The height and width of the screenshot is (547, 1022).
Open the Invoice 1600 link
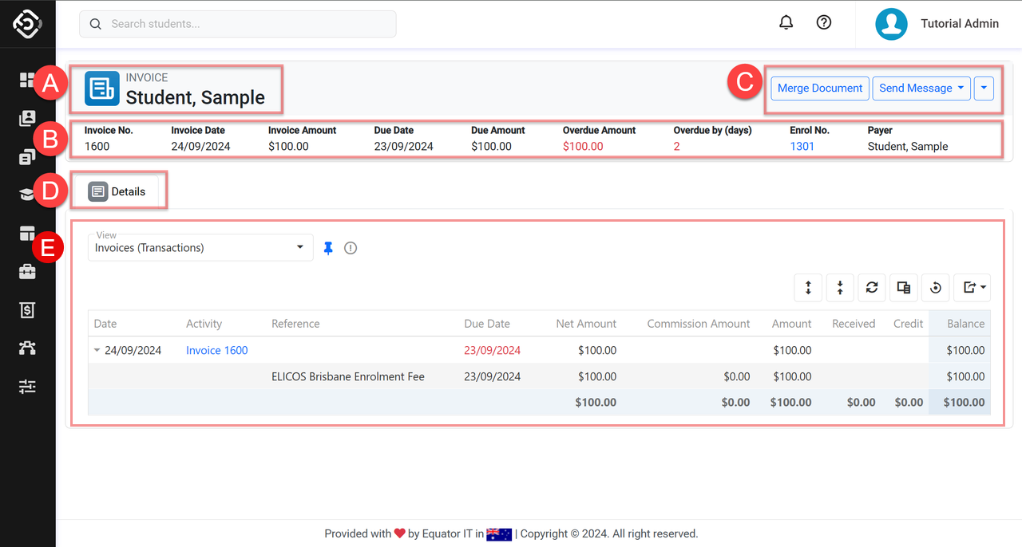216,350
